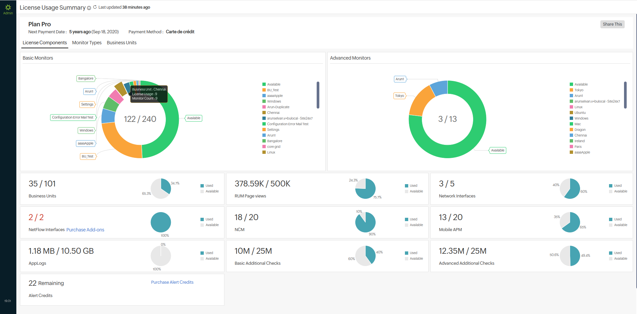Click the Tokyo legend square in Advanced Monitors
This screenshot has height=314, width=637.
click(x=571, y=90)
